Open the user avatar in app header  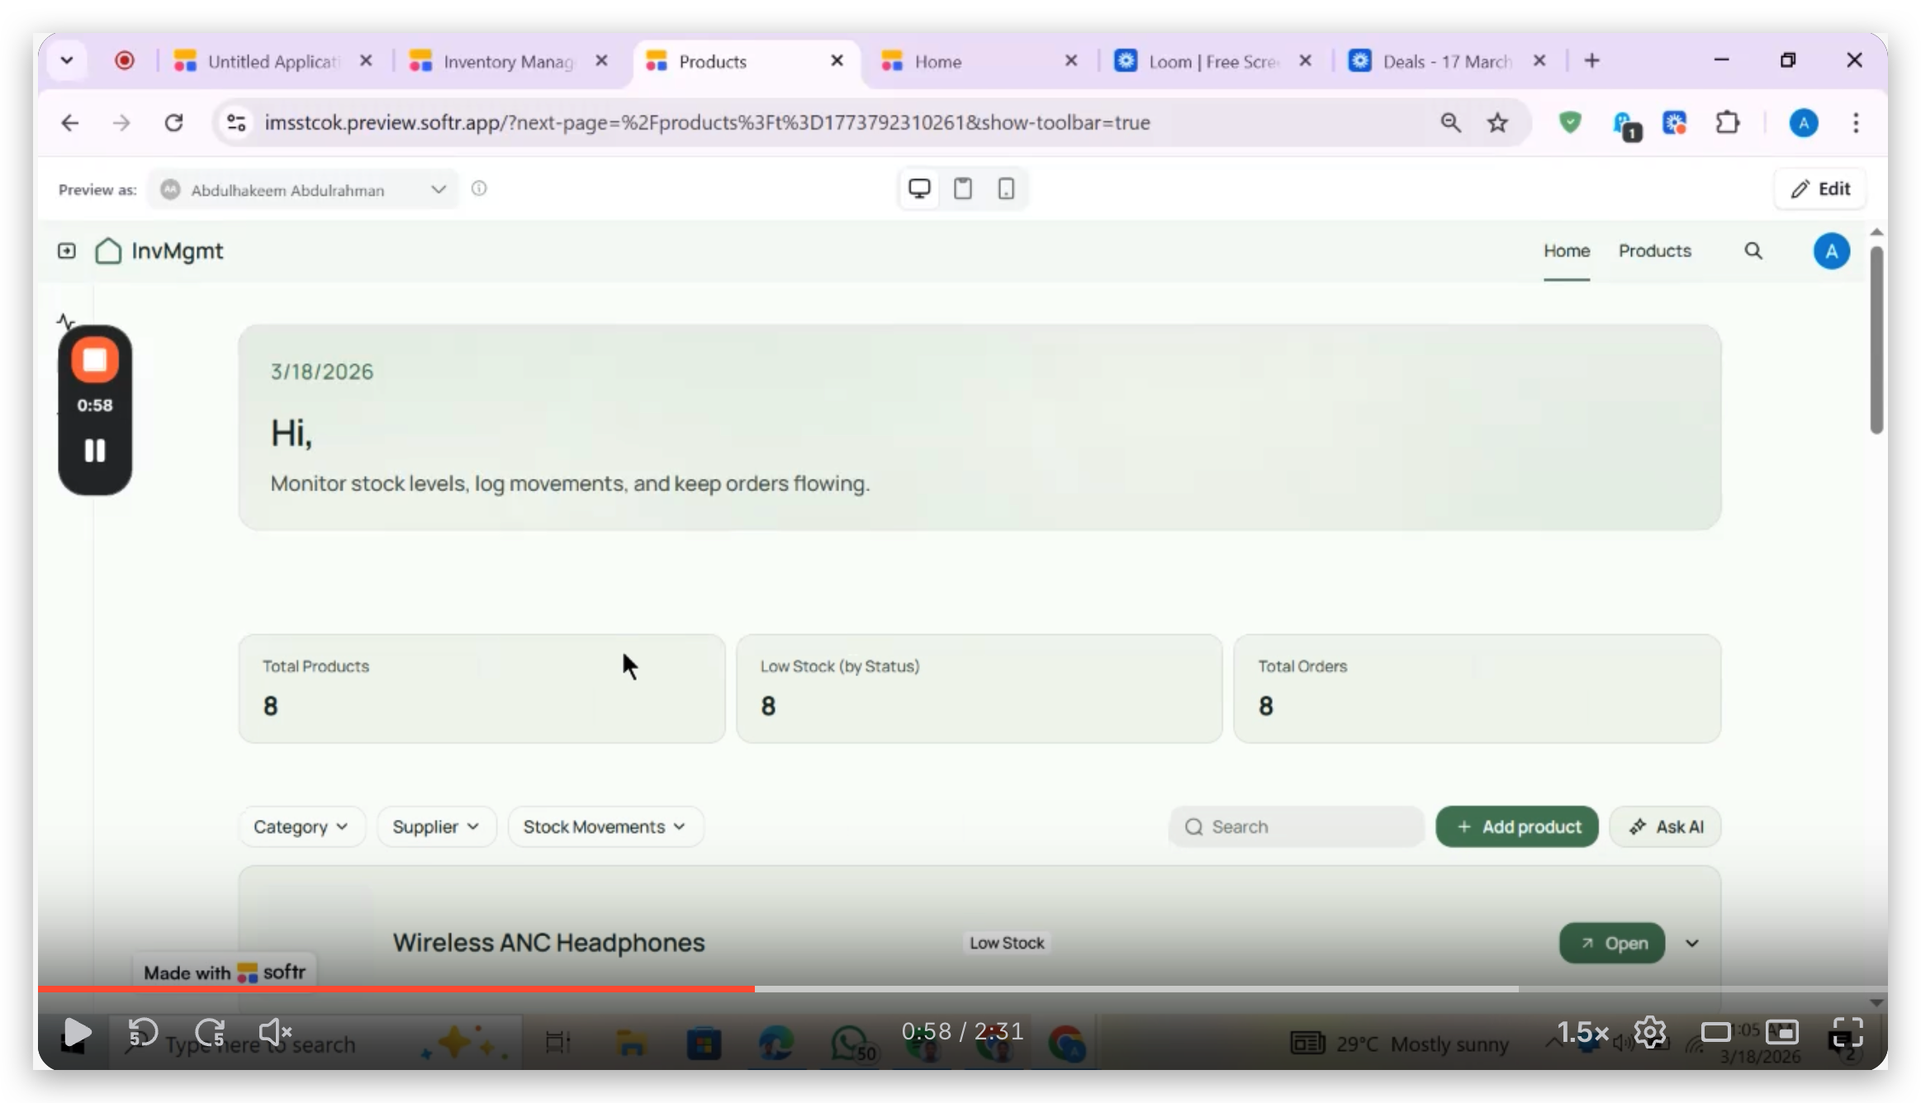tap(1831, 251)
